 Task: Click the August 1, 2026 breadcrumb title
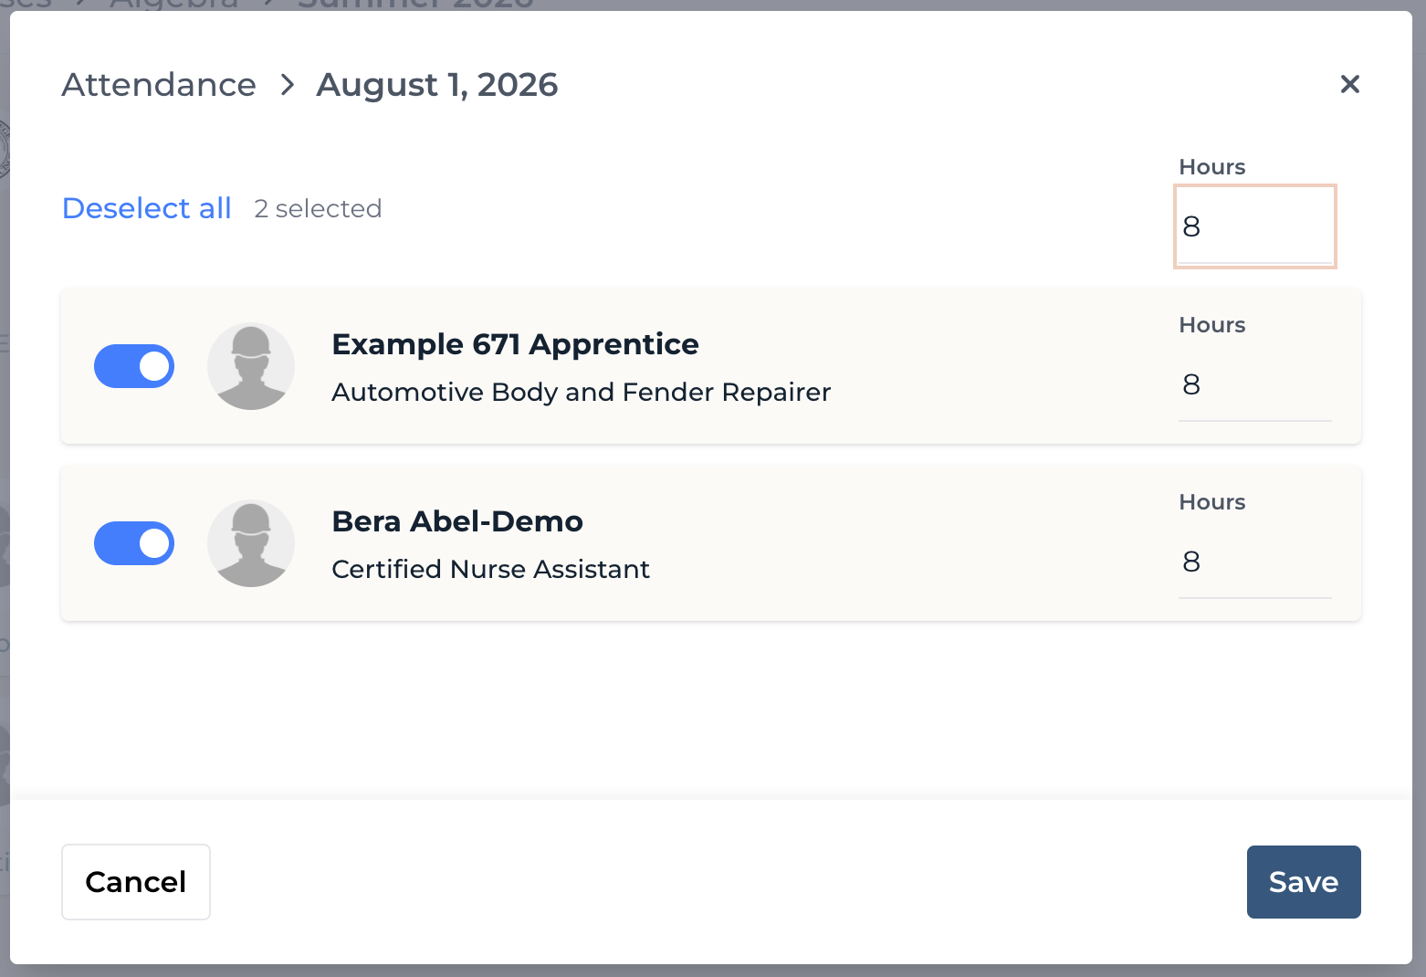pos(437,85)
